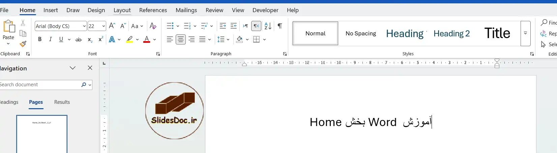
Task: Open the font name dropdown
Action: (x=84, y=26)
